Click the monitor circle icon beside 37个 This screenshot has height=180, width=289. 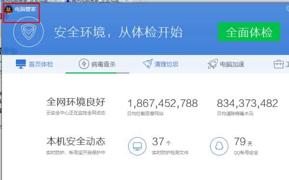137,146
